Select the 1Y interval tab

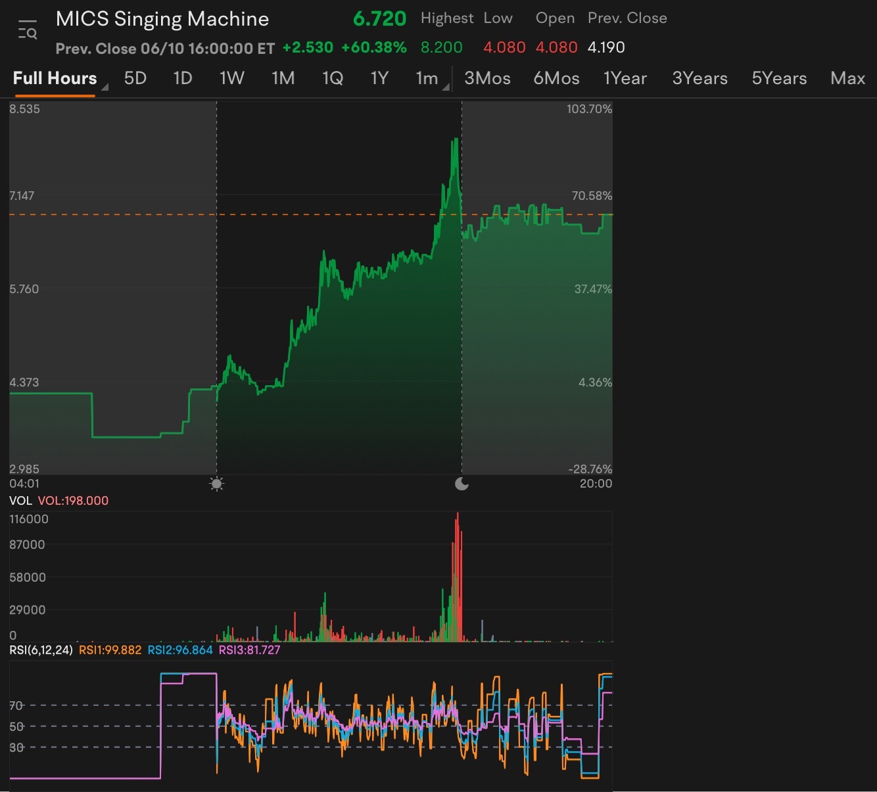click(x=379, y=78)
